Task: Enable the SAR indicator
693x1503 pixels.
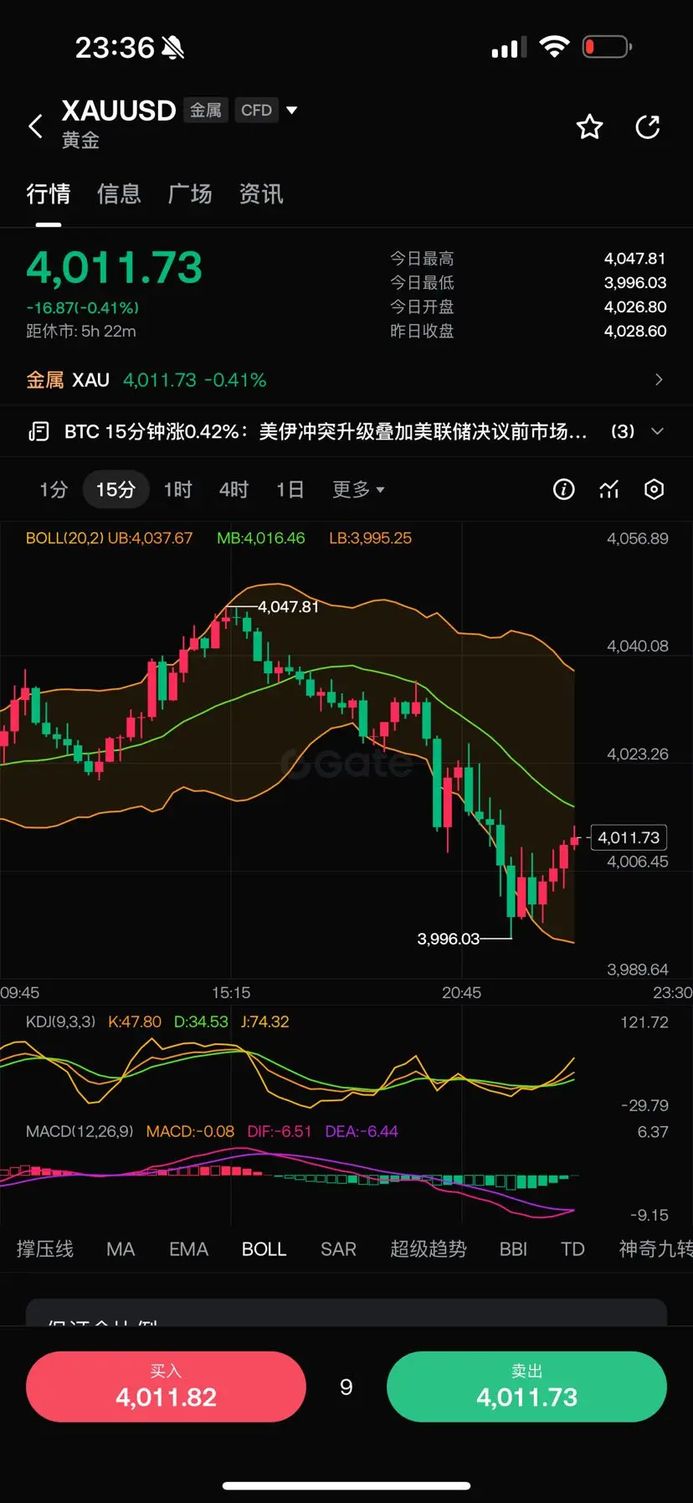Action: pos(338,1249)
